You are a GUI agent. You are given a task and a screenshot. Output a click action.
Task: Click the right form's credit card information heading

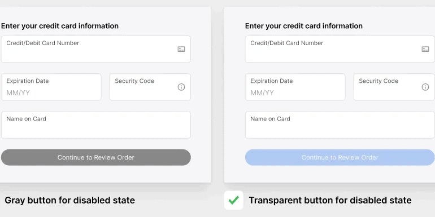point(304,26)
